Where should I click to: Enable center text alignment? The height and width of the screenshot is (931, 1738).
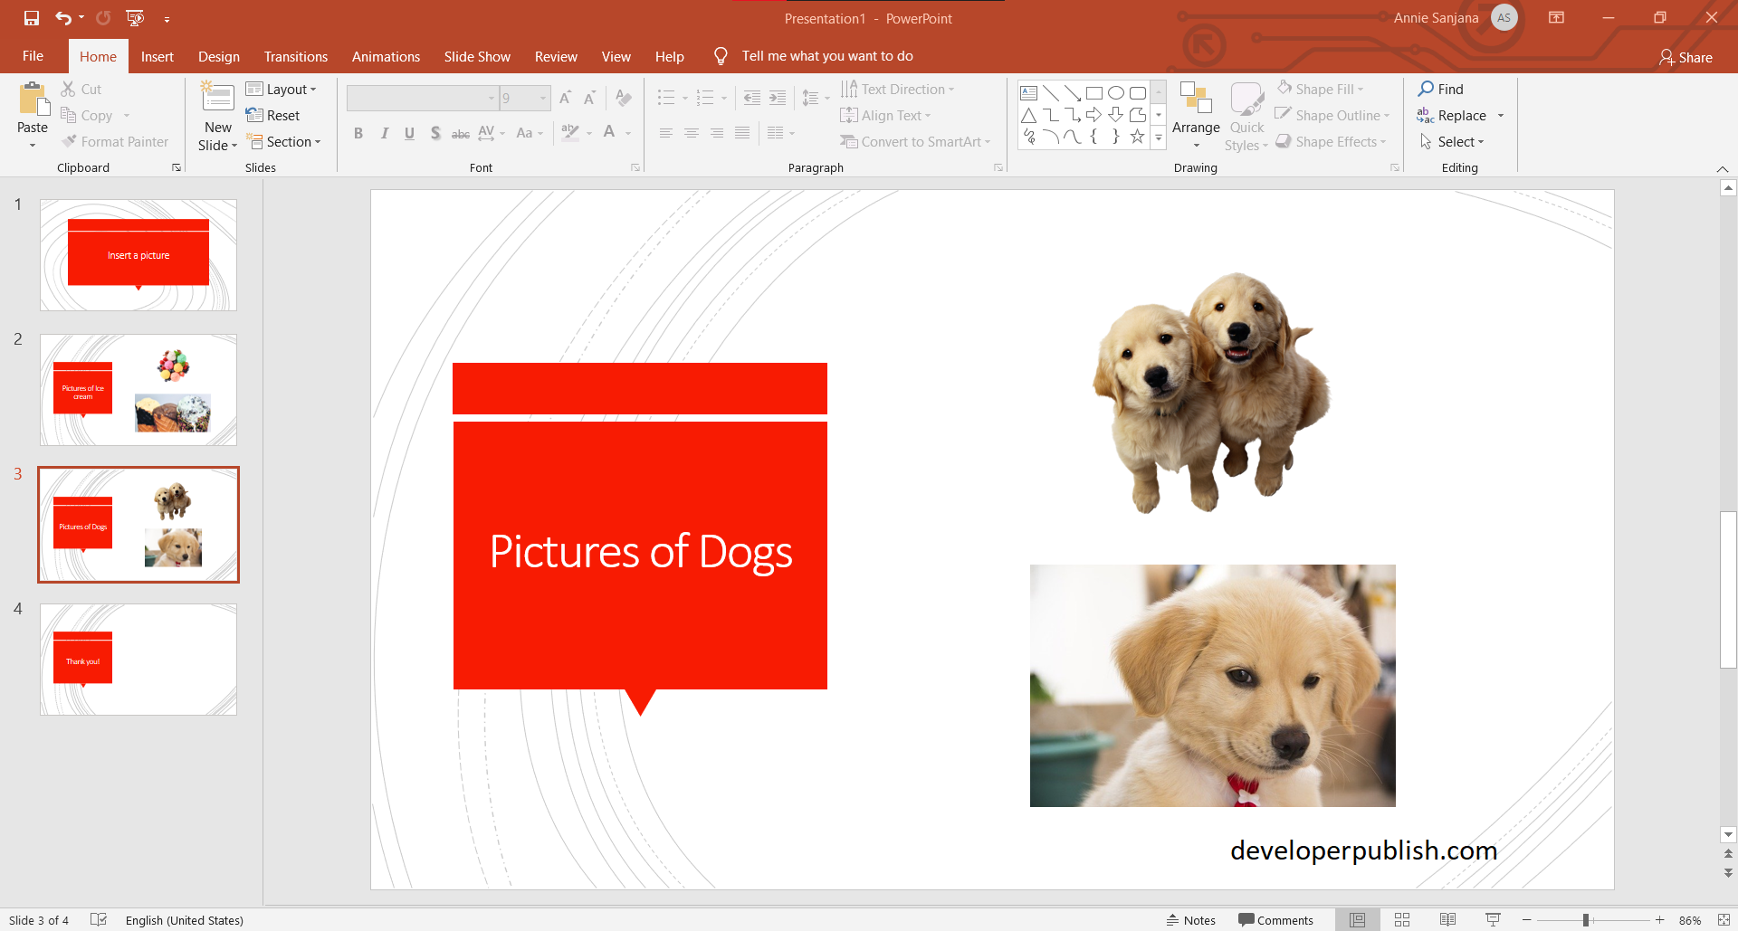click(692, 133)
